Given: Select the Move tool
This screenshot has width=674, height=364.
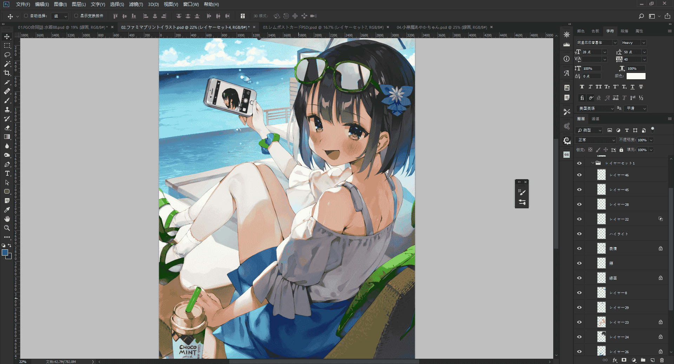Looking at the screenshot, I should click(x=7, y=36).
